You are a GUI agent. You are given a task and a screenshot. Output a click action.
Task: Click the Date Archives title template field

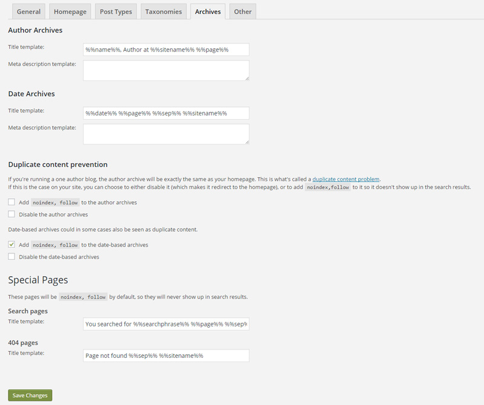click(x=166, y=113)
